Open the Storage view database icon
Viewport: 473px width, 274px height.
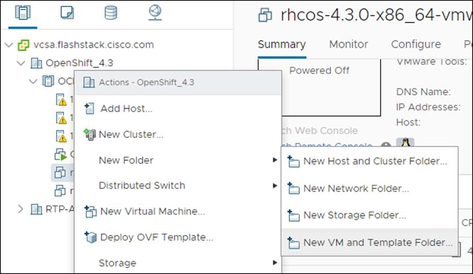coord(111,13)
